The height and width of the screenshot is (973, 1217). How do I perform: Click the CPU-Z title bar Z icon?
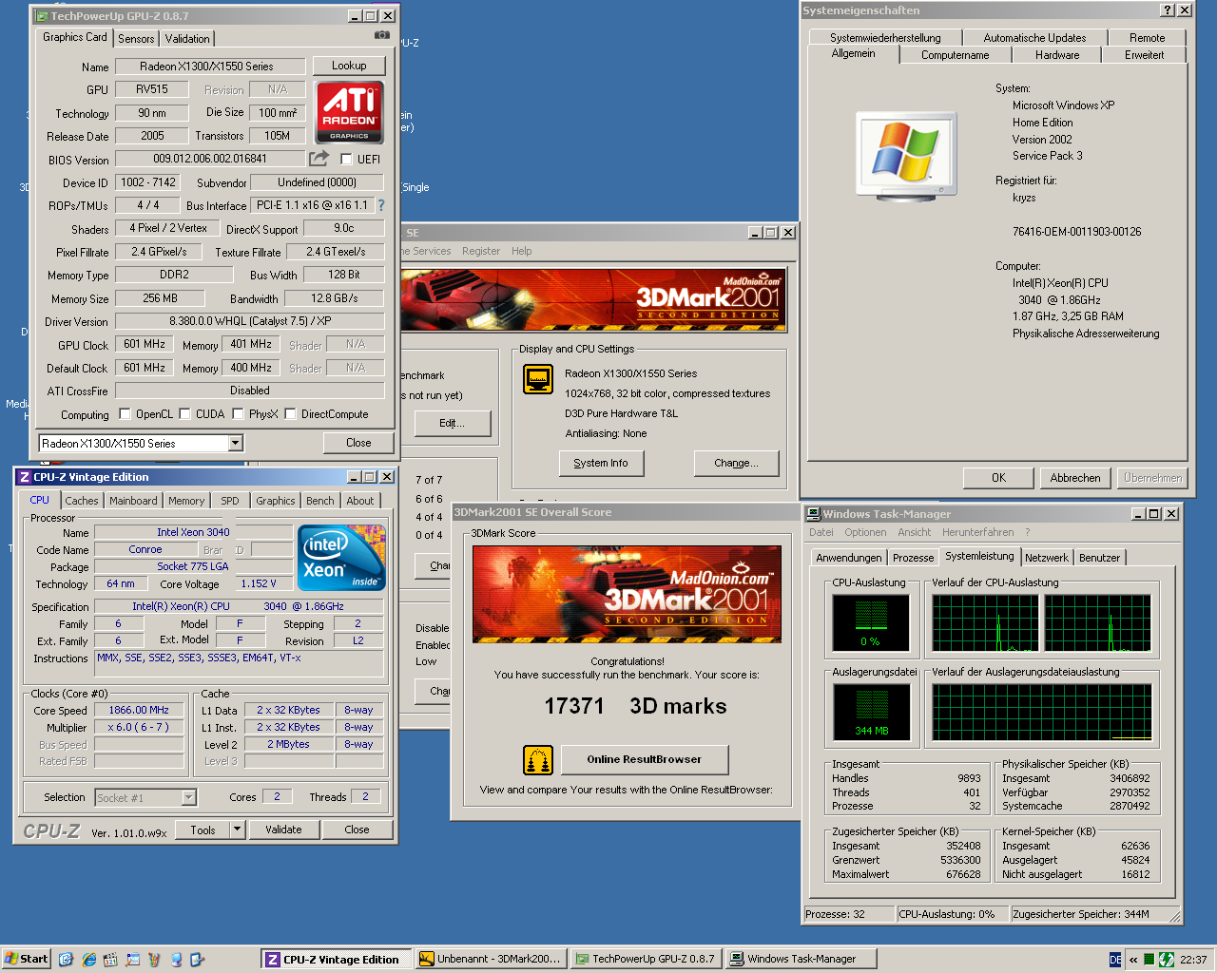pyautogui.click(x=25, y=477)
